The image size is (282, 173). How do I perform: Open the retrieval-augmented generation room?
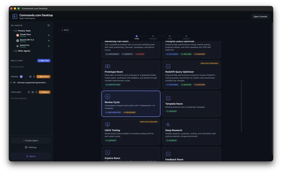pos(32,83)
